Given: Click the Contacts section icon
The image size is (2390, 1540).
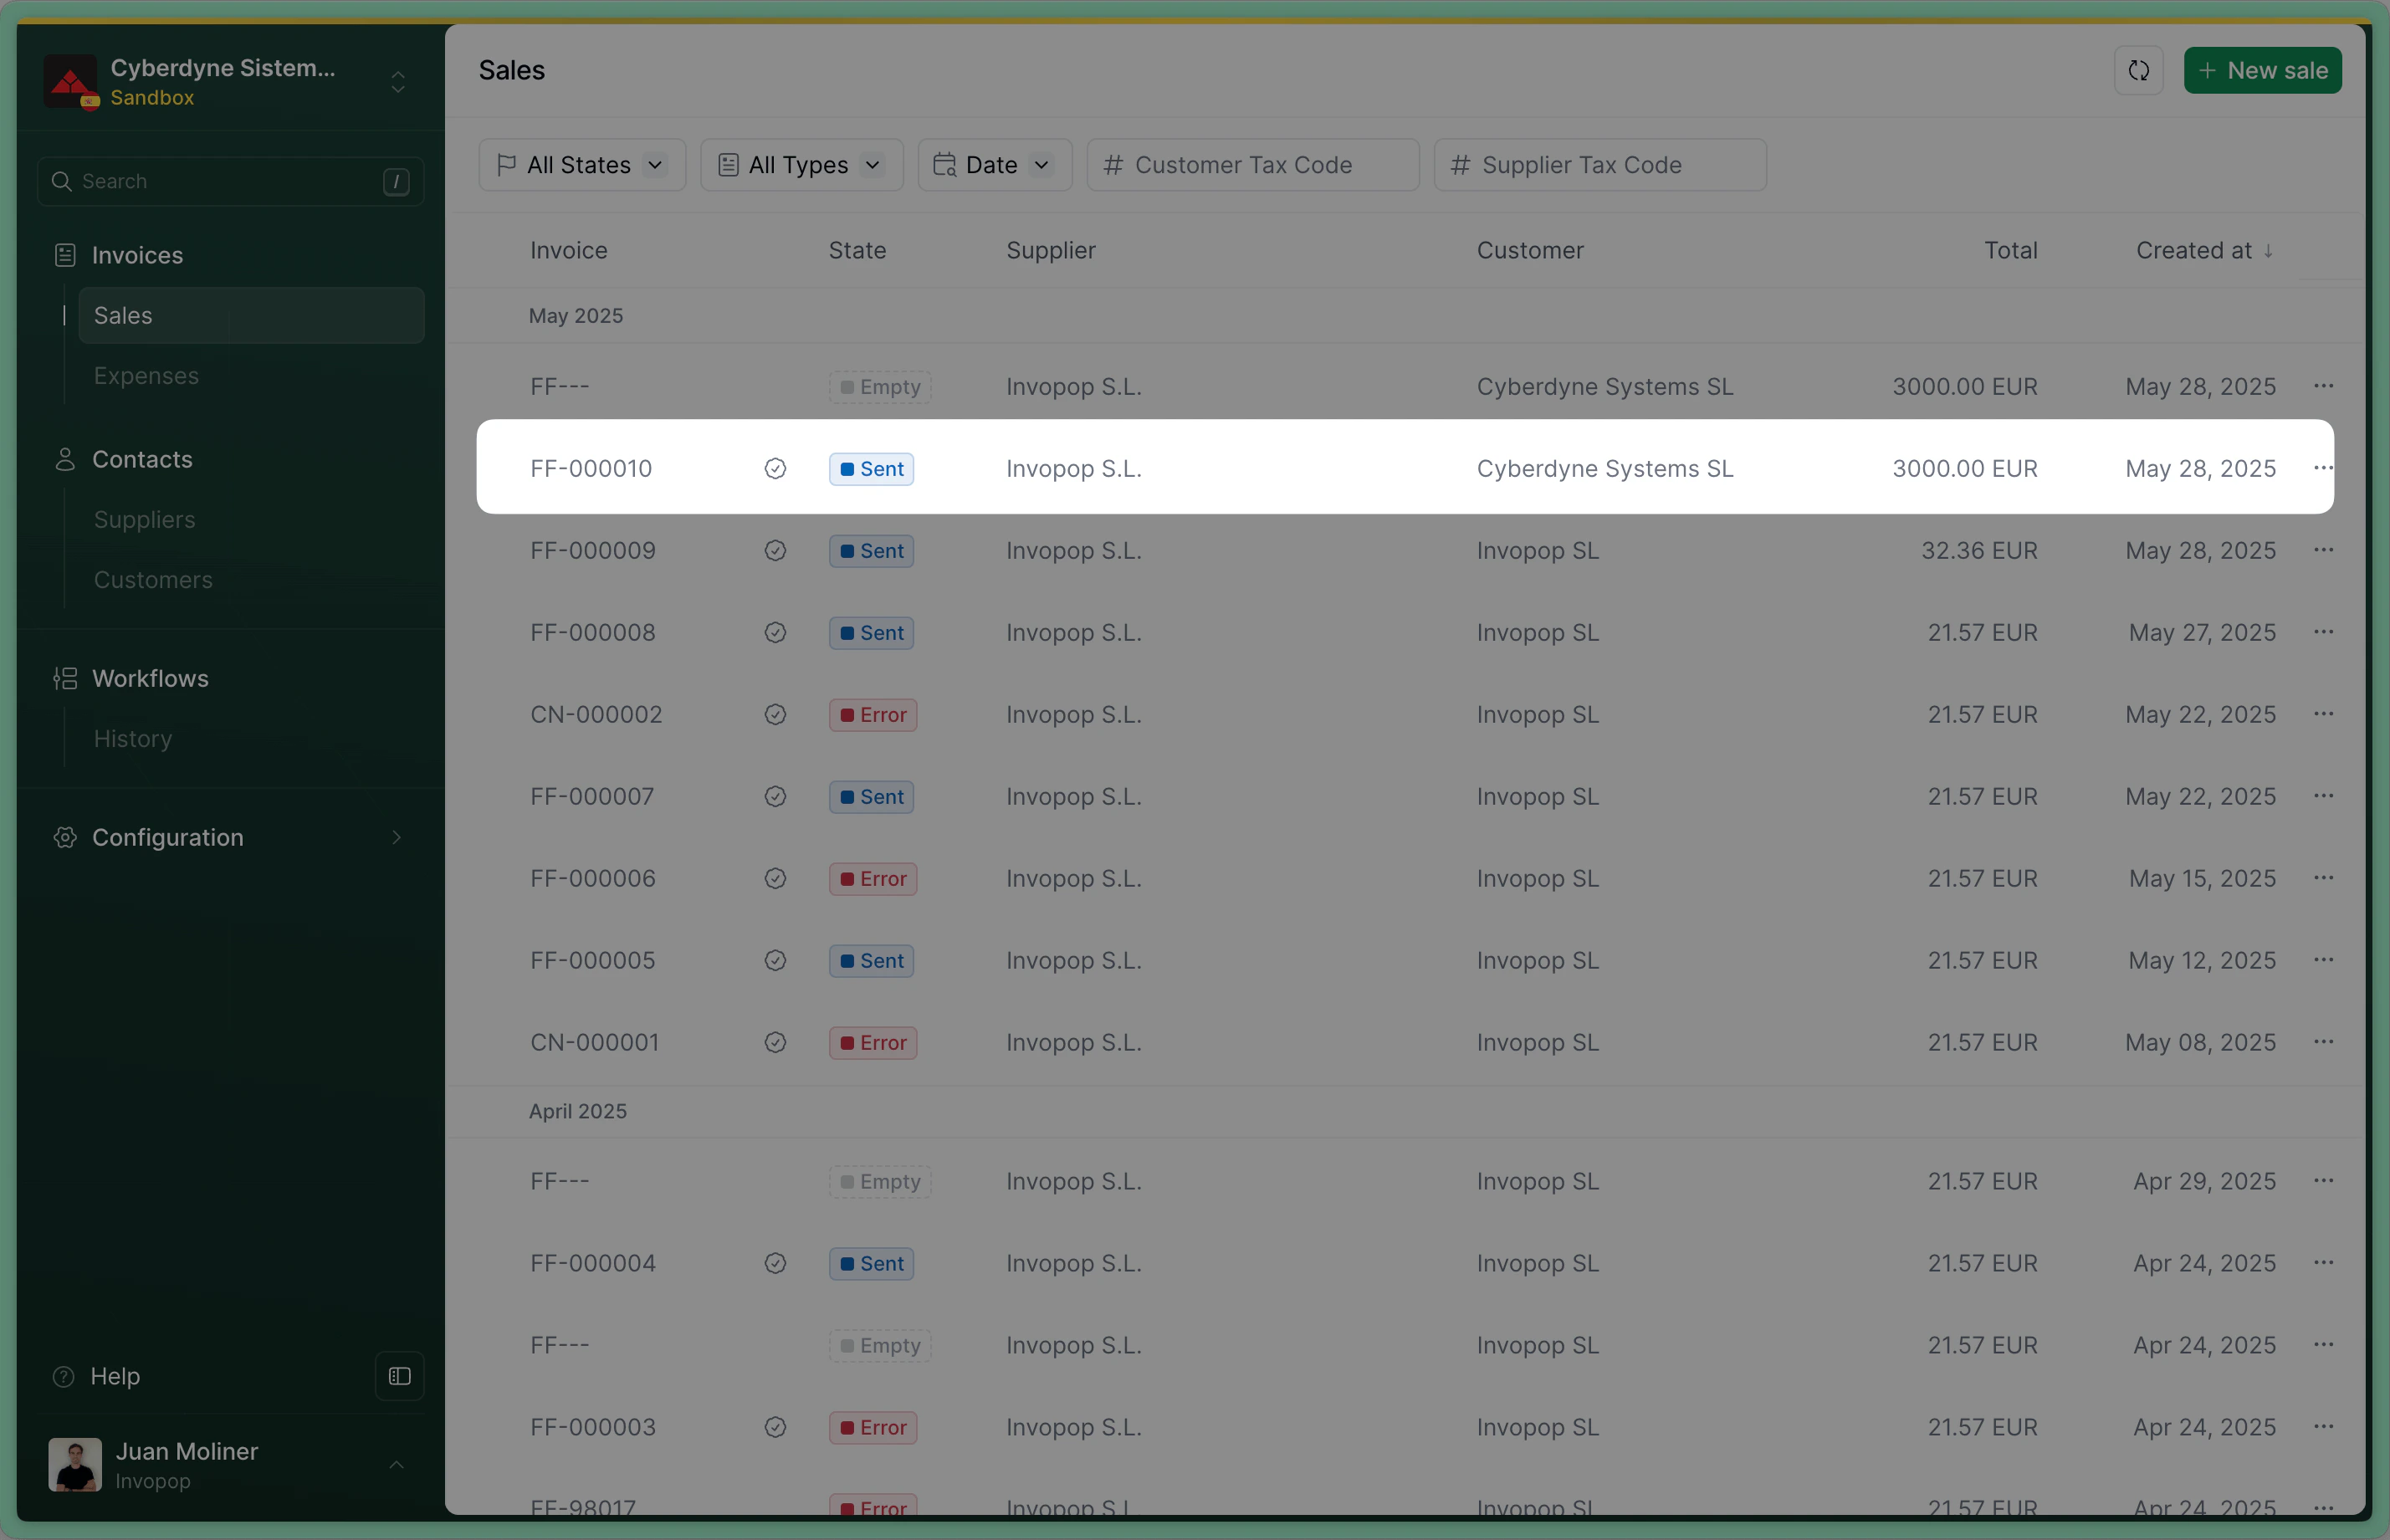Looking at the screenshot, I should pos(65,460).
